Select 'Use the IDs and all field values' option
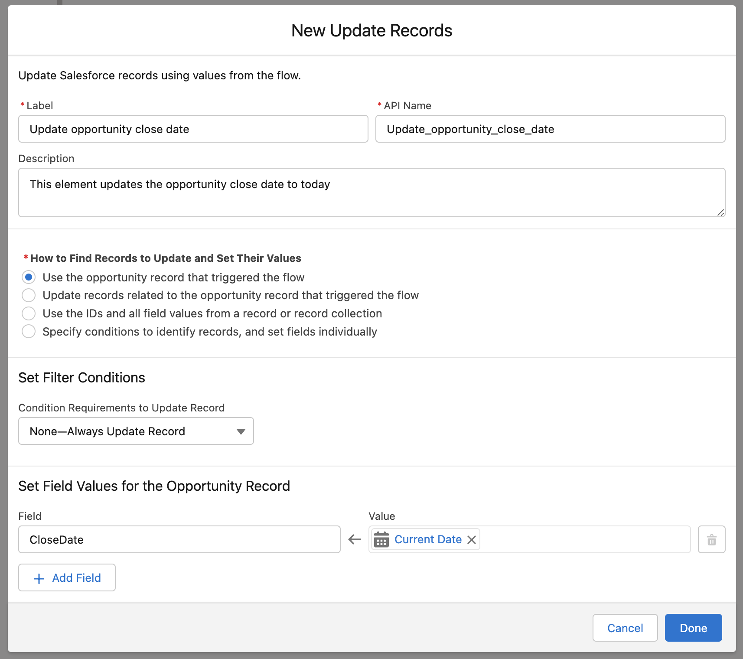Viewport: 743px width, 659px height. pyautogui.click(x=29, y=313)
